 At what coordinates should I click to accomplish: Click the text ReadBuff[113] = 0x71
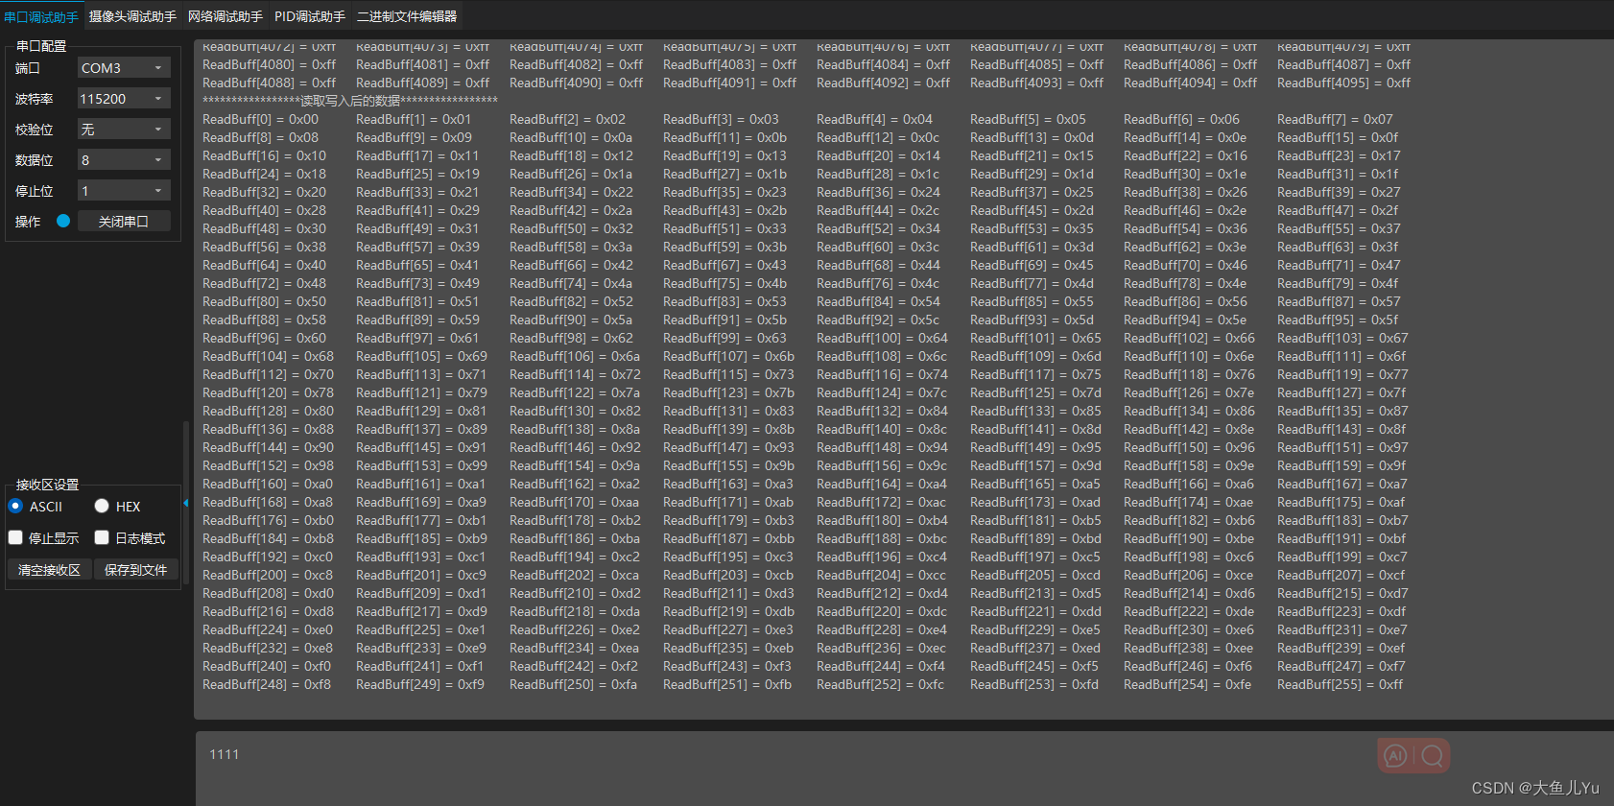[421, 374]
